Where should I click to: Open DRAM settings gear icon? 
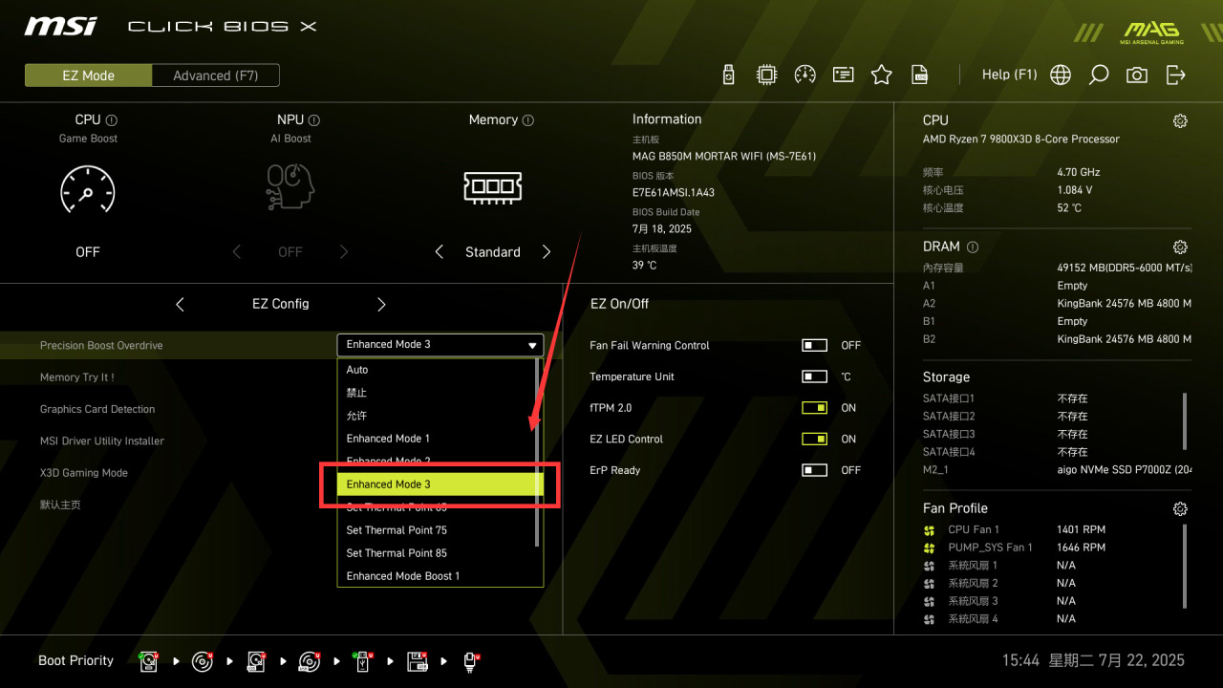(1180, 247)
